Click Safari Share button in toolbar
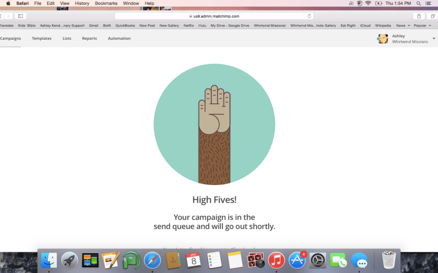This screenshot has width=438, height=273. [419, 16]
